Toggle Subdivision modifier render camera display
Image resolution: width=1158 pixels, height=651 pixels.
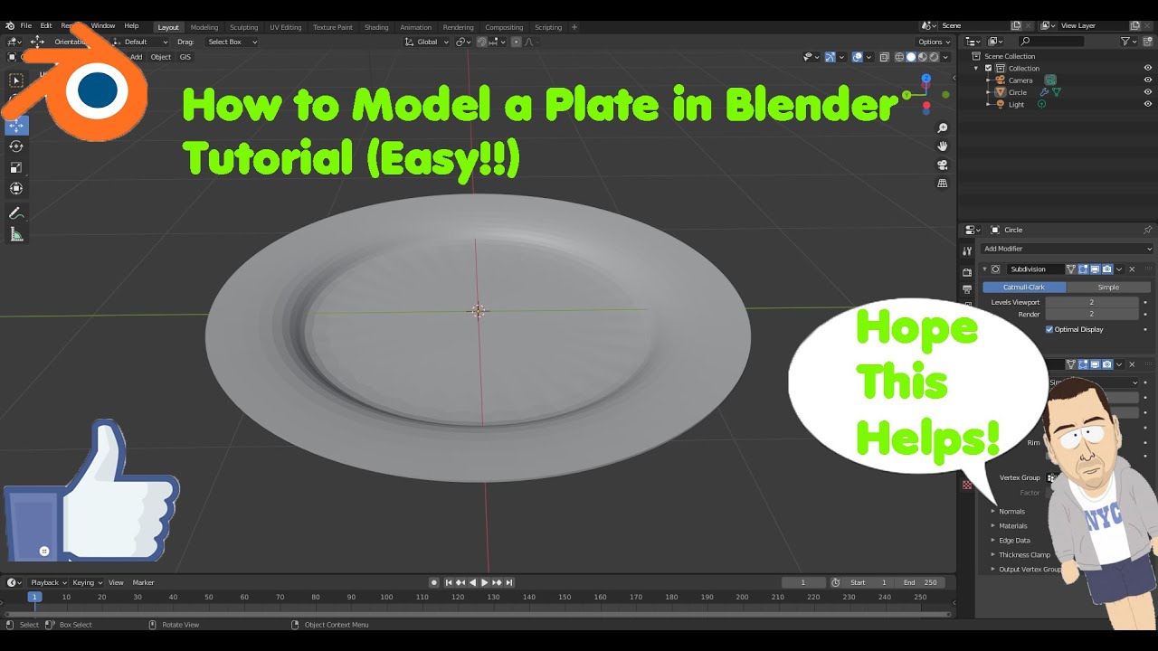pos(1106,269)
